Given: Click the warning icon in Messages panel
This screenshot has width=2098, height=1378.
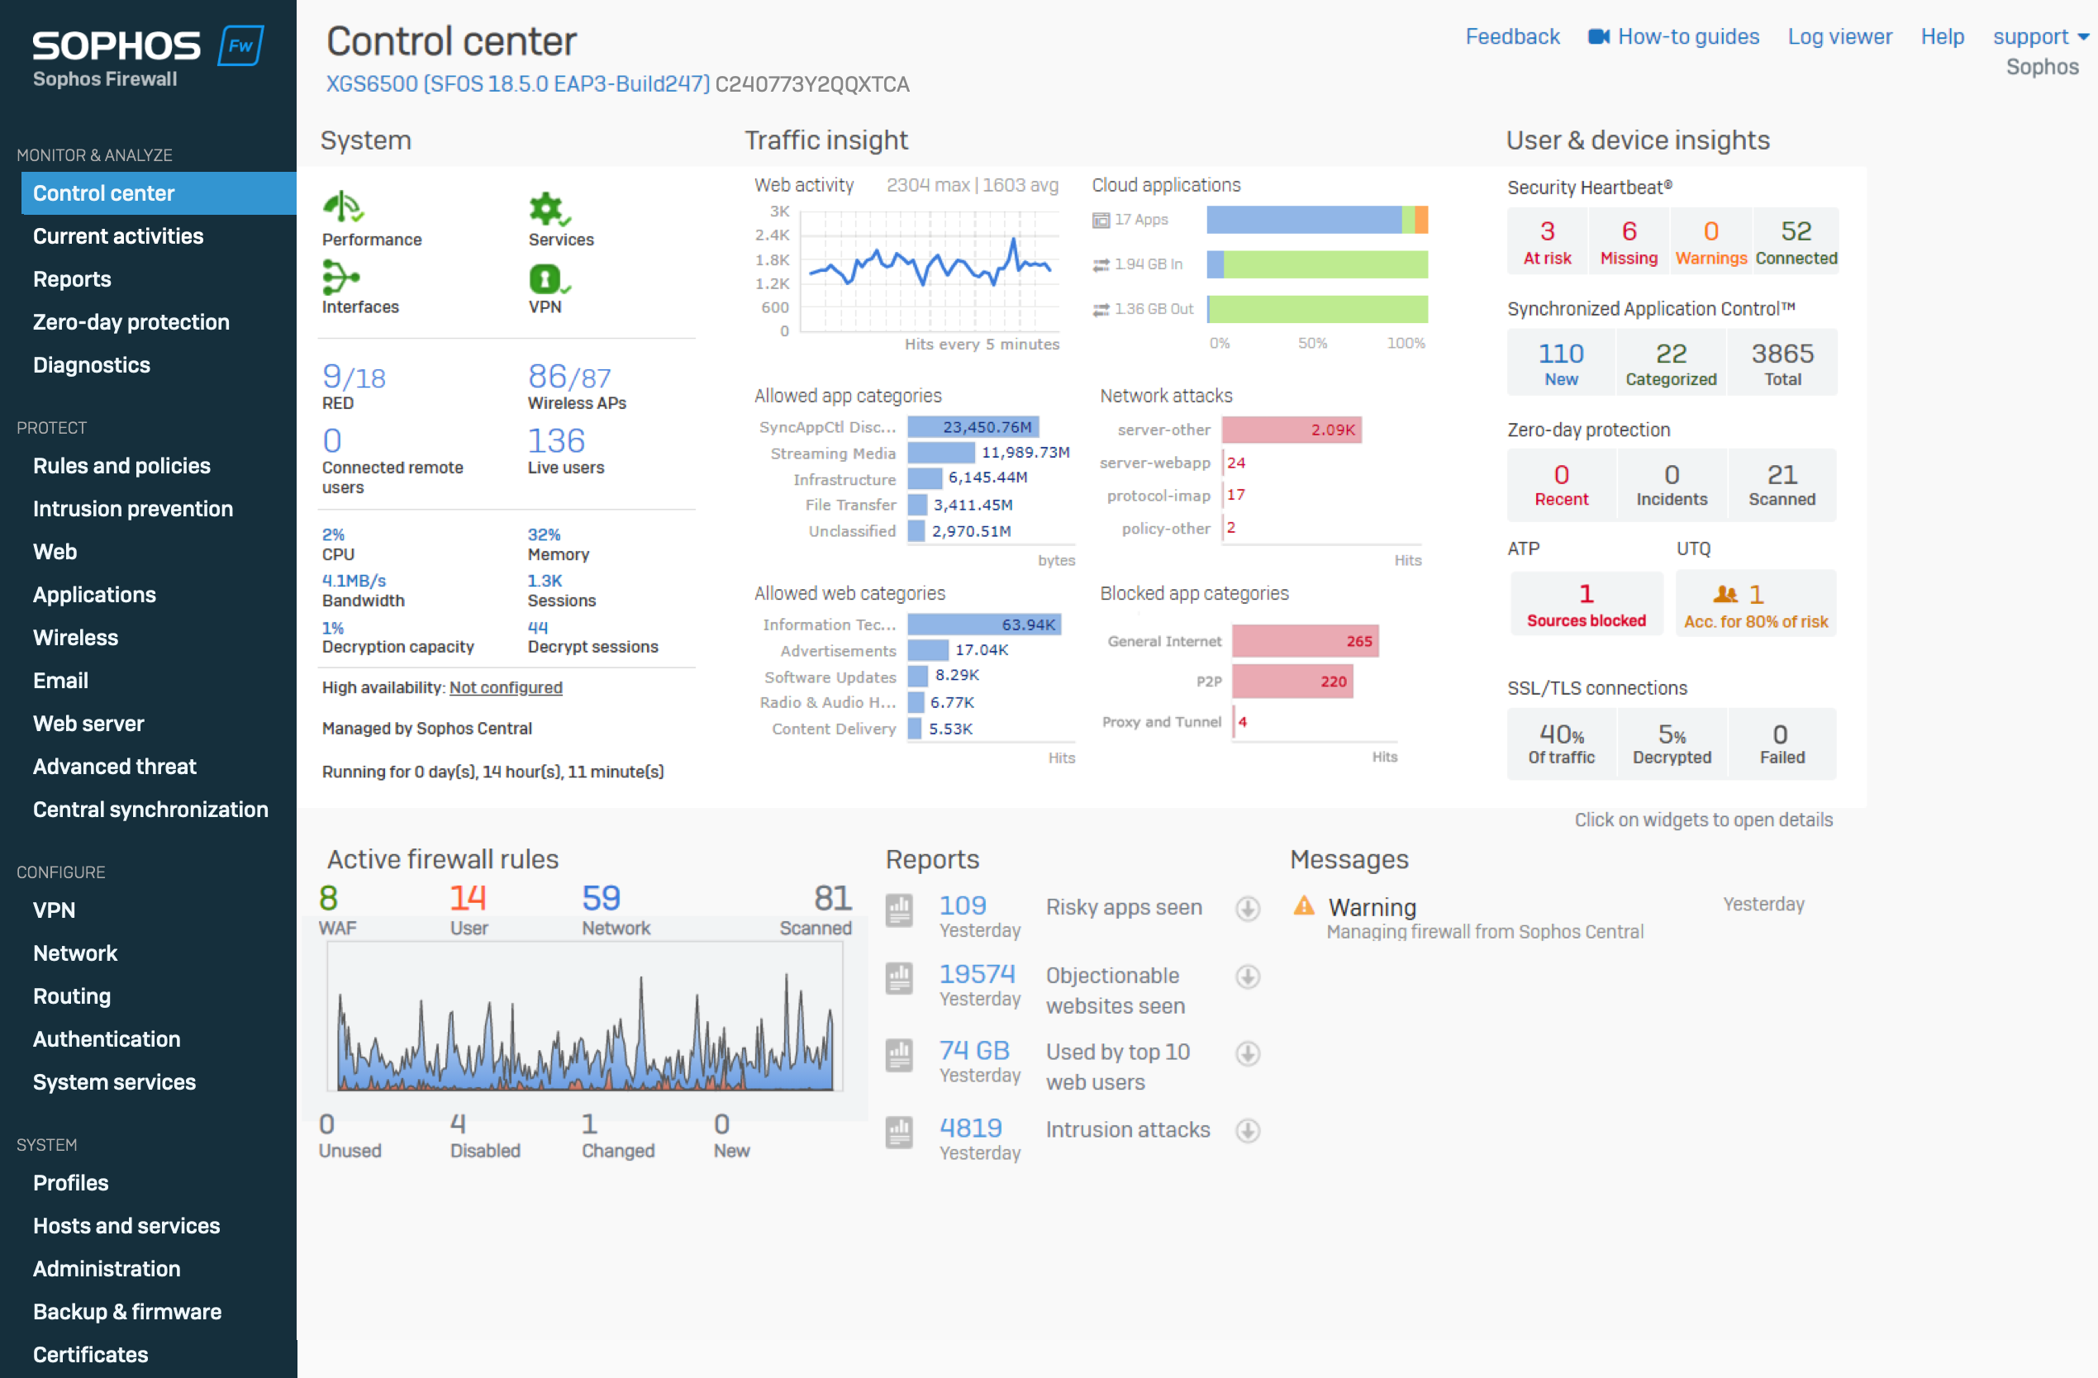Looking at the screenshot, I should 1304,906.
